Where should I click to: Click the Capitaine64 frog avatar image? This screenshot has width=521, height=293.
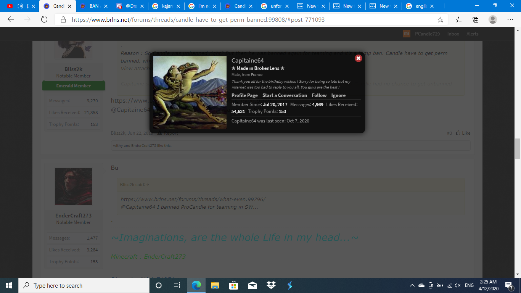[x=190, y=93]
